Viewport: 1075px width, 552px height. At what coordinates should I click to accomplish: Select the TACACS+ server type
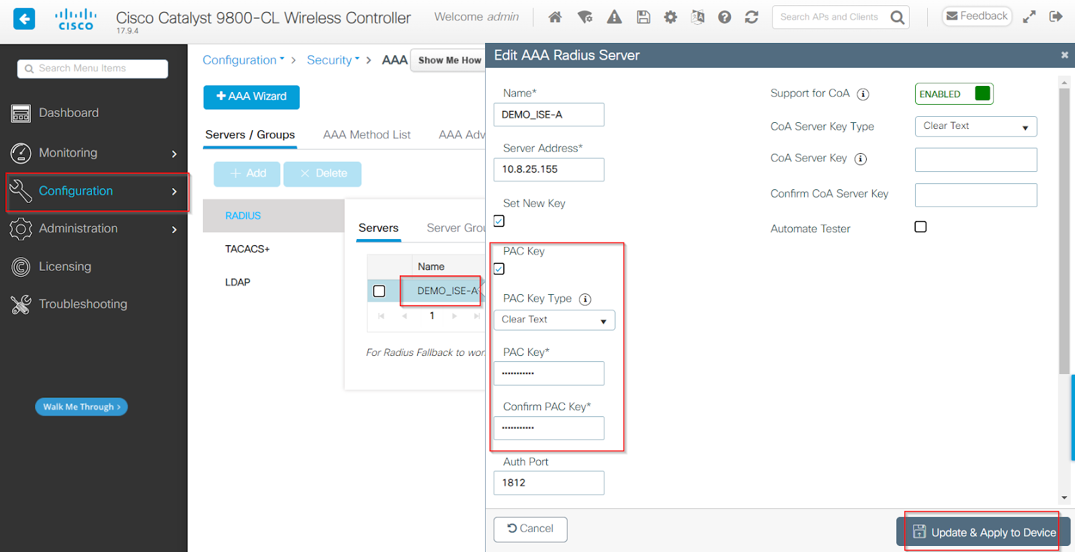(247, 249)
